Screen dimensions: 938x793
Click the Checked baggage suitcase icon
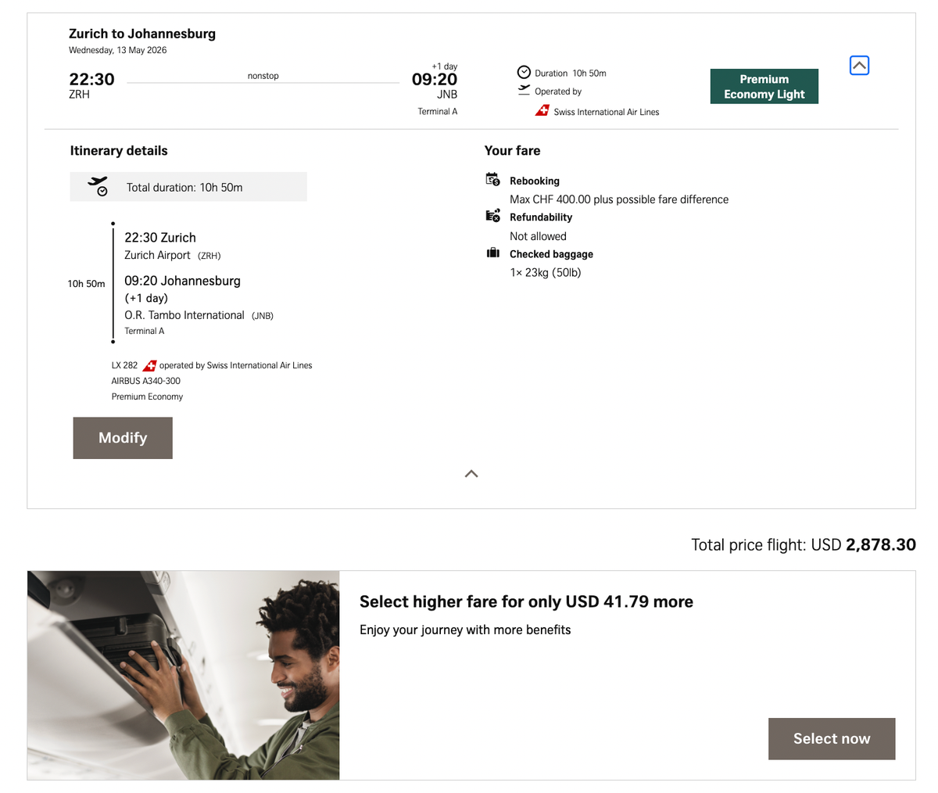click(x=492, y=251)
